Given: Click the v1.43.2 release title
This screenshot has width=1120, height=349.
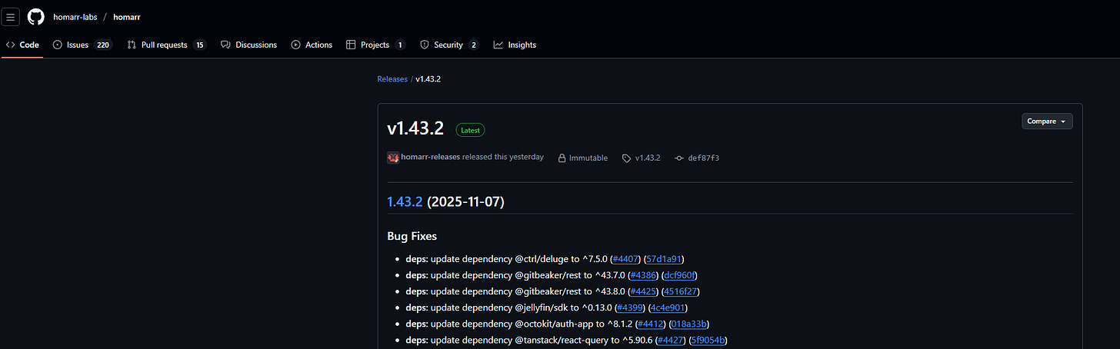Looking at the screenshot, I should (x=415, y=128).
